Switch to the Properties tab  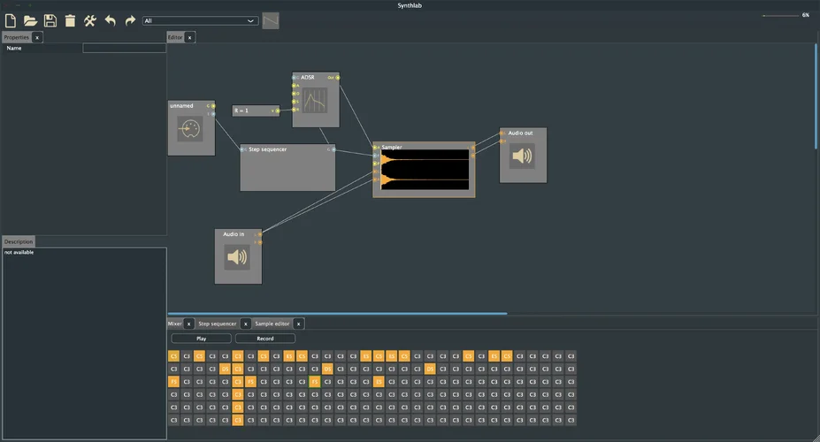(x=16, y=37)
